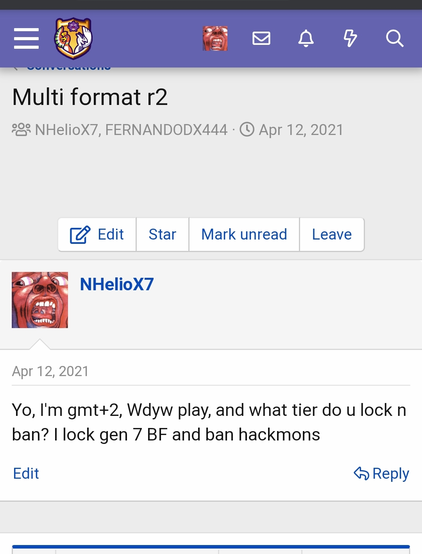Click the Edit link under the message
422x554 pixels.
[26, 473]
